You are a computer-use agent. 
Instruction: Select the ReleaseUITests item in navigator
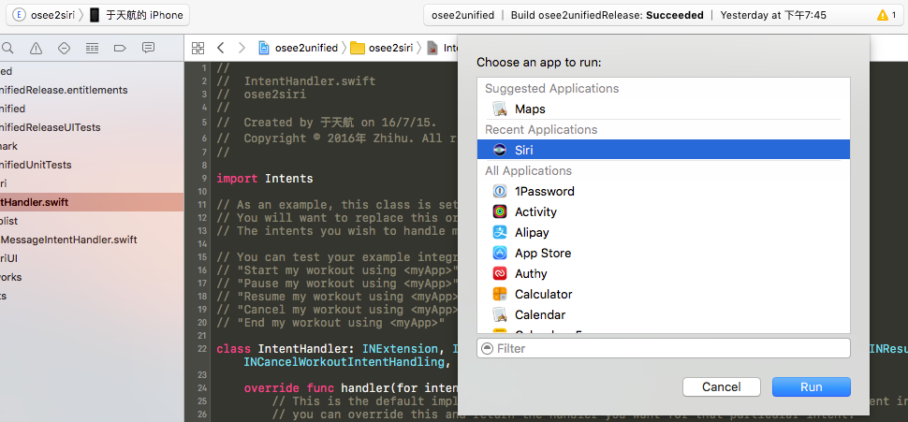pyautogui.click(x=92, y=127)
